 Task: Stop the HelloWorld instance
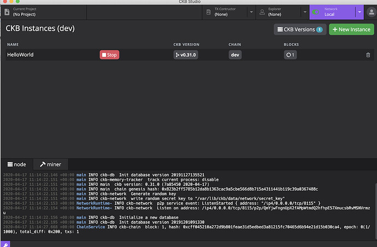[109, 55]
